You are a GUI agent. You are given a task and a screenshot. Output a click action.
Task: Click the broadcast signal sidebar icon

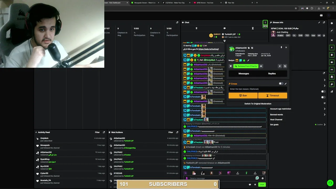(332, 70)
